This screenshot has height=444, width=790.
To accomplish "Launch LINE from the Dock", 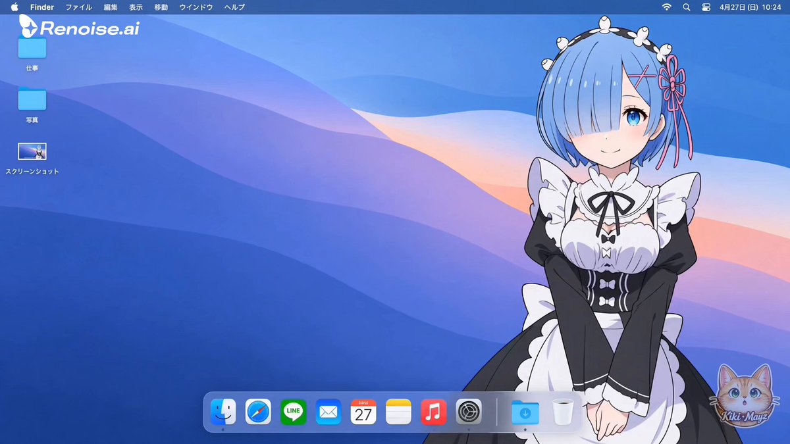I will 293,412.
